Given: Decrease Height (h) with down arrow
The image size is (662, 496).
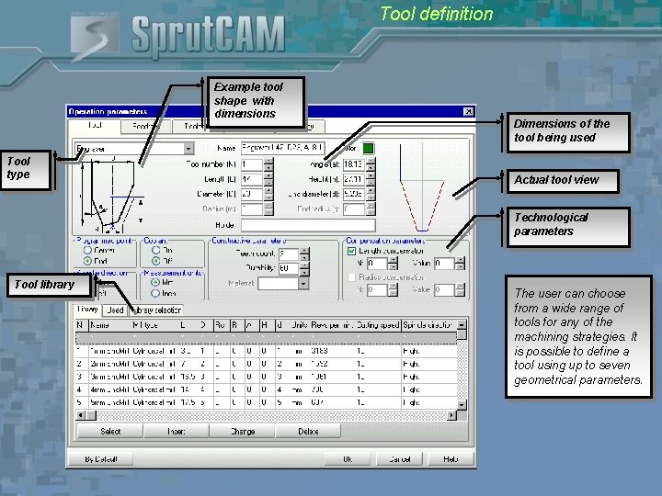Looking at the screenshot, I should click(x=371, y=182).
